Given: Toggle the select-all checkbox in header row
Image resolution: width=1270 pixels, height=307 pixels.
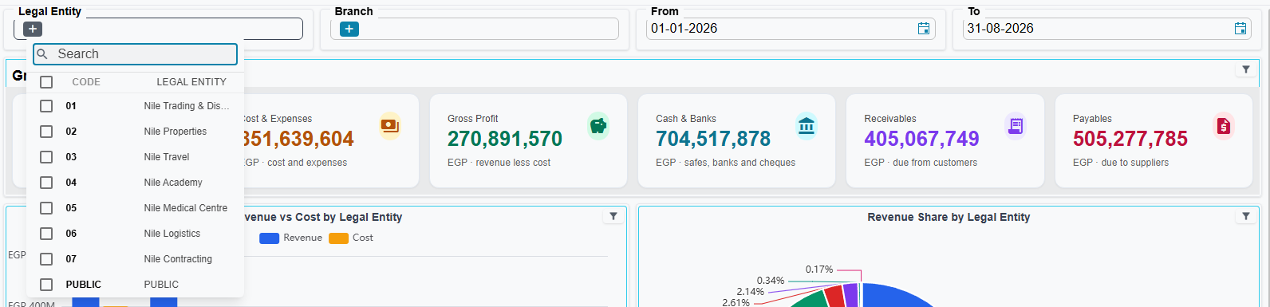Looking at the screenshot, I should coord(46,82).
